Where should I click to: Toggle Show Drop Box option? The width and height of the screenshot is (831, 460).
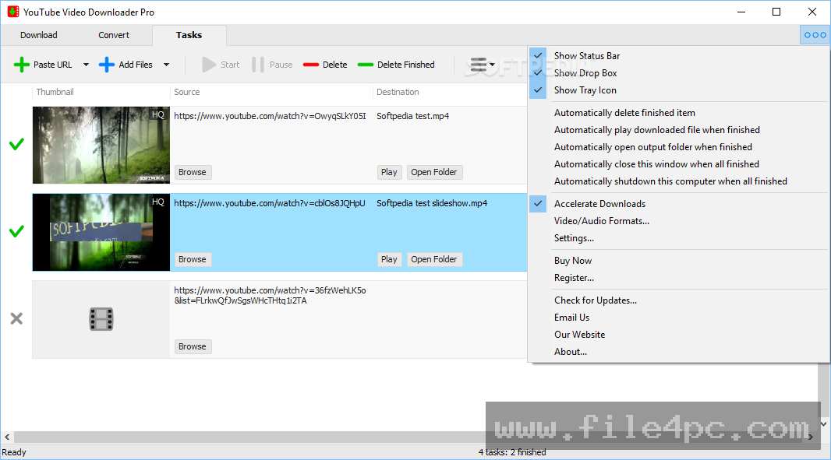585,73
